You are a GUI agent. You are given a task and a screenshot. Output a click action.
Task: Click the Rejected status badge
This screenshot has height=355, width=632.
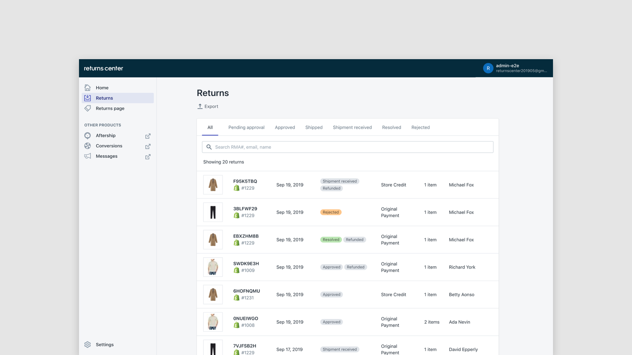point(331,212)
